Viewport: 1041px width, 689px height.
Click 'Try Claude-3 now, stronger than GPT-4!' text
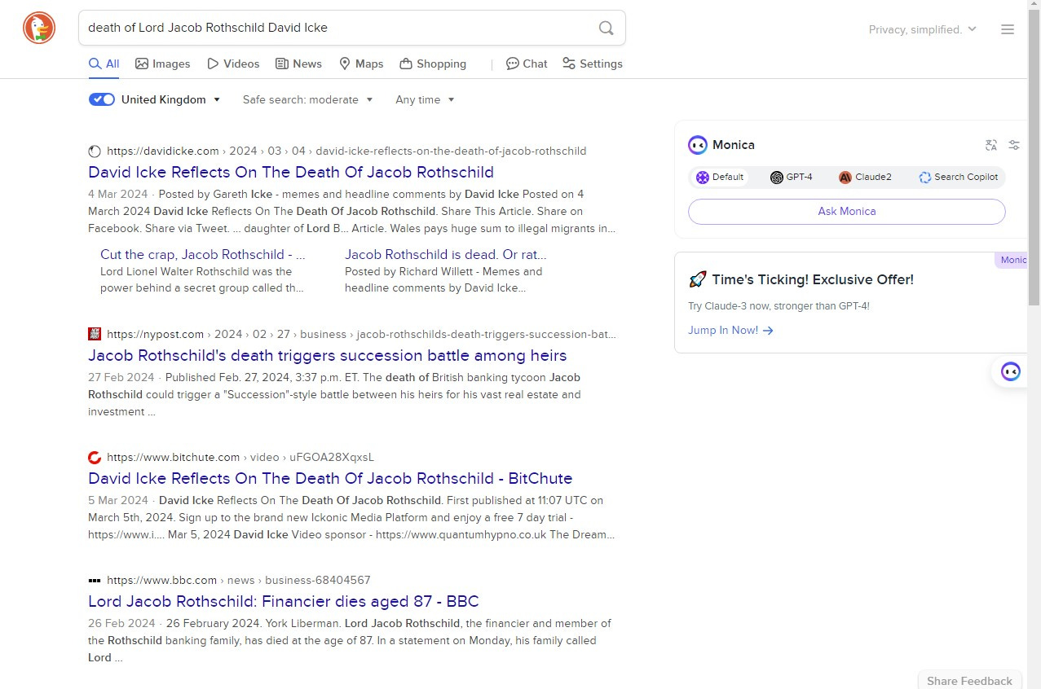pyautogui.click(x=779, y=305)
